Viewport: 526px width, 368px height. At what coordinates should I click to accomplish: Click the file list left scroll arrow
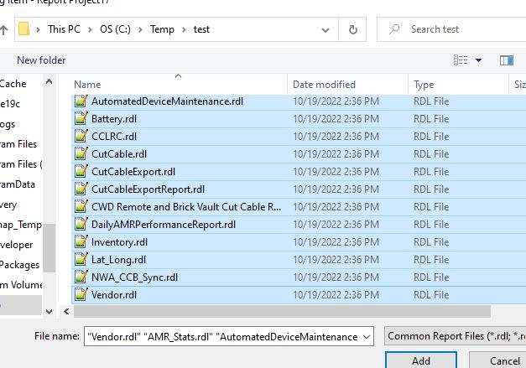coord(66,312)
